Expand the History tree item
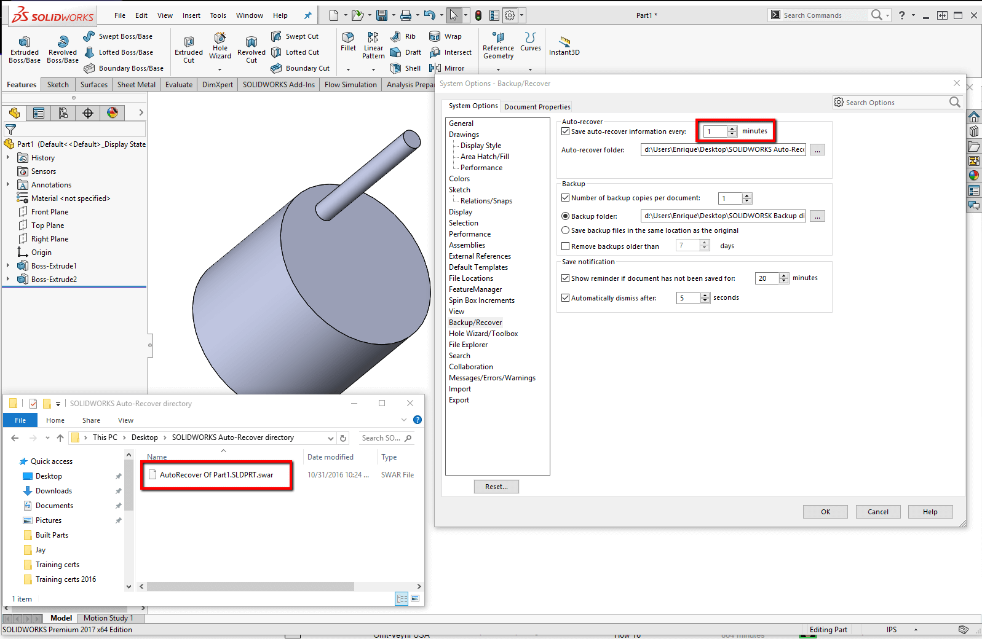Screen dimensions: 982x639 coord(8,158)
